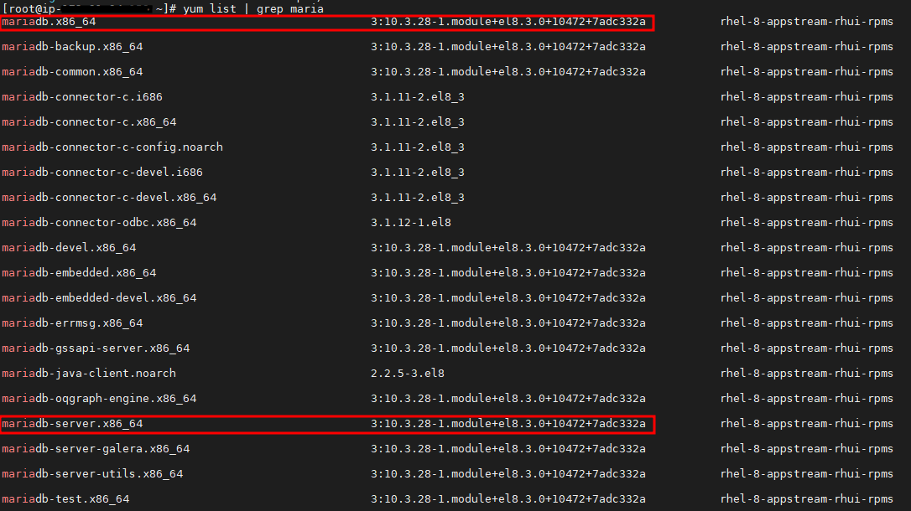Select package name mariadb-connector-odbc.x86_64
This screenshot has width=911, height=511.
point(99,223)
